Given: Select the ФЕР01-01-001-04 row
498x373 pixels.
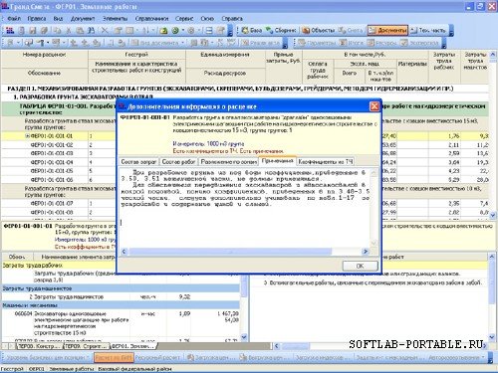Looking at the screenshot, I should [x=52, y=162].
